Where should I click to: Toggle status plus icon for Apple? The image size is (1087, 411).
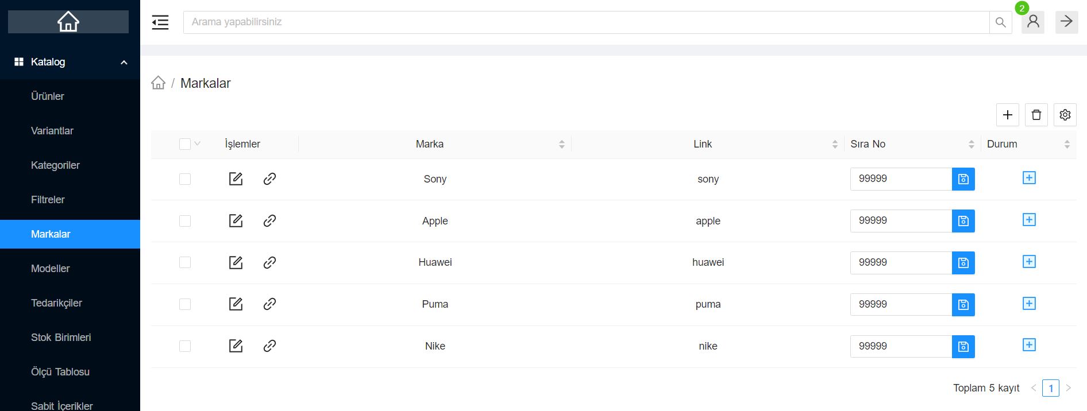click(1029, 220)
